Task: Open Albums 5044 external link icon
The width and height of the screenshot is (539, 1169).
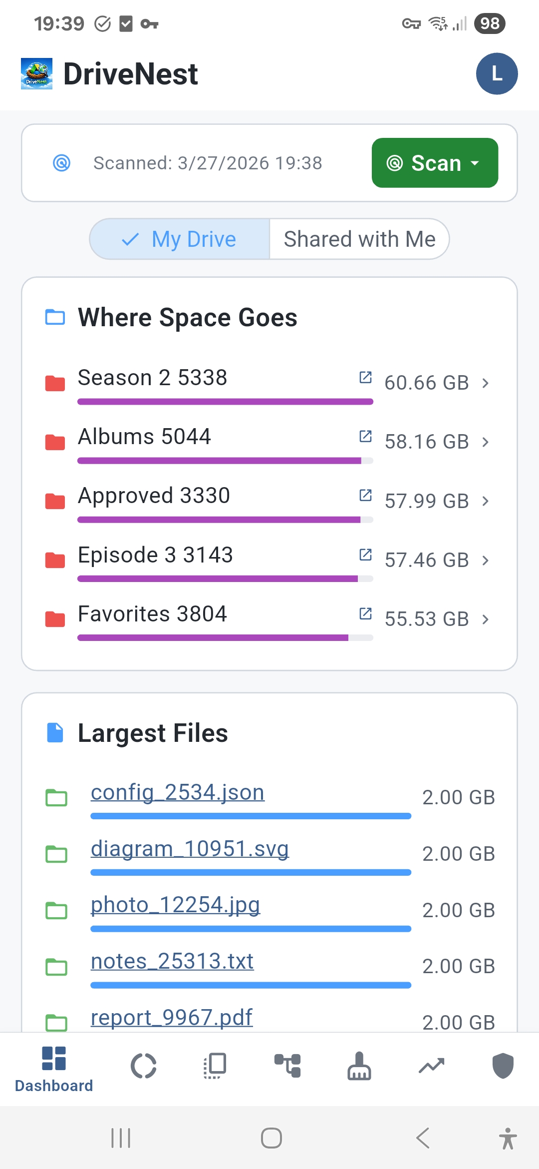Action: (365, 437)
